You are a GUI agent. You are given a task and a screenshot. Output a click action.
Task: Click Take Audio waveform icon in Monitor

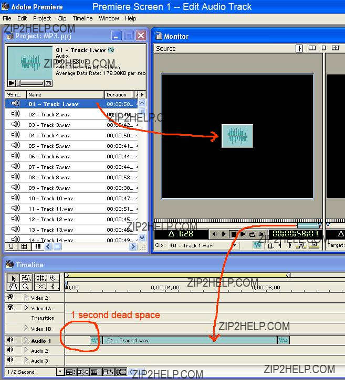(257, 245)
